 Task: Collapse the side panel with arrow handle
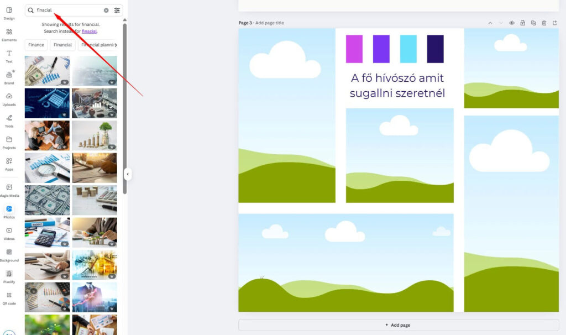click(x=128, y=174)
